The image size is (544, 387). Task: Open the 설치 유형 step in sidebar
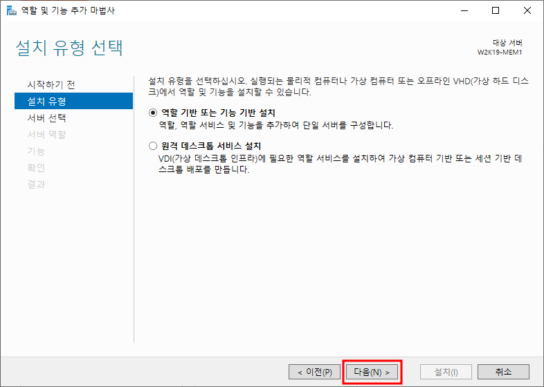pos(73,101)
